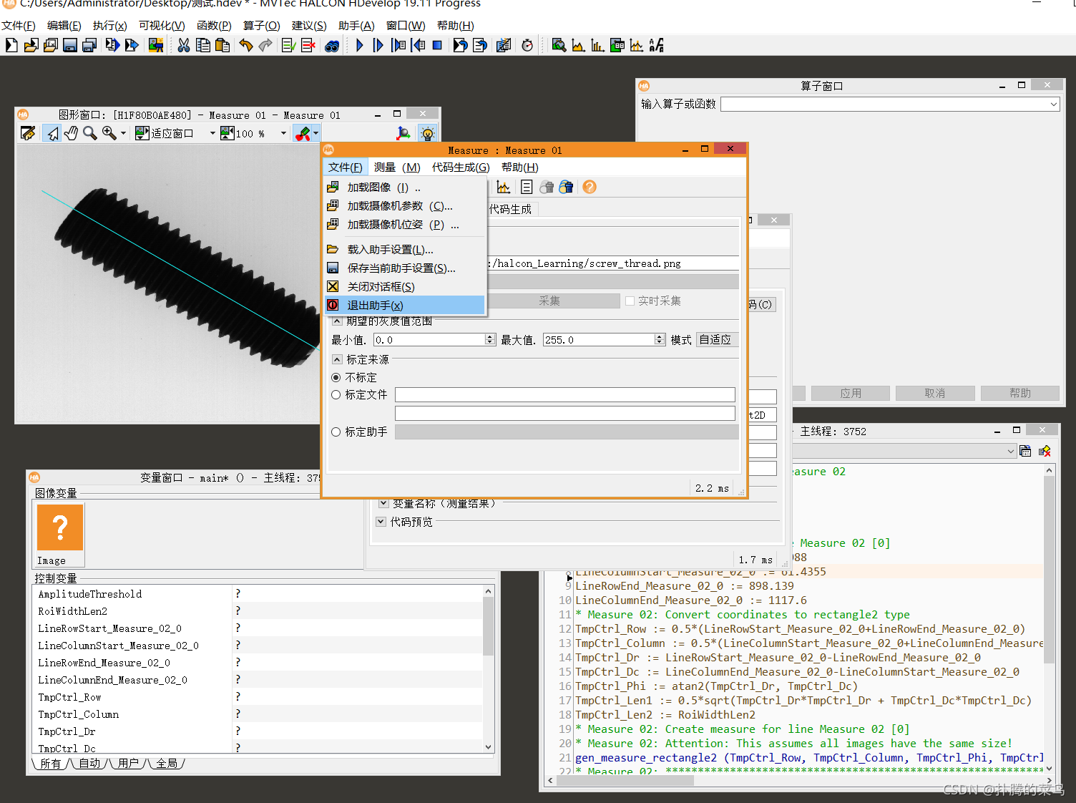Open the 代码生成(G) menu in Measure window
Screen dimensions: 1076x803
pos(461,167)
